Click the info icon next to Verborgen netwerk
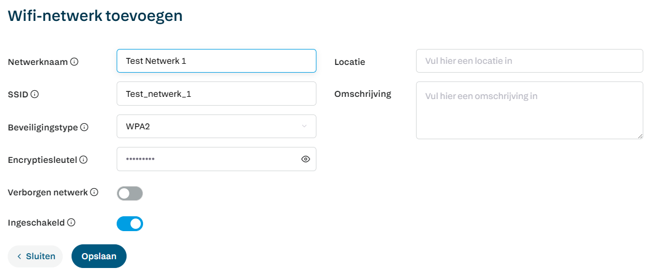The width and height of the screenshot is (651, 279). [x=94, y=192]
